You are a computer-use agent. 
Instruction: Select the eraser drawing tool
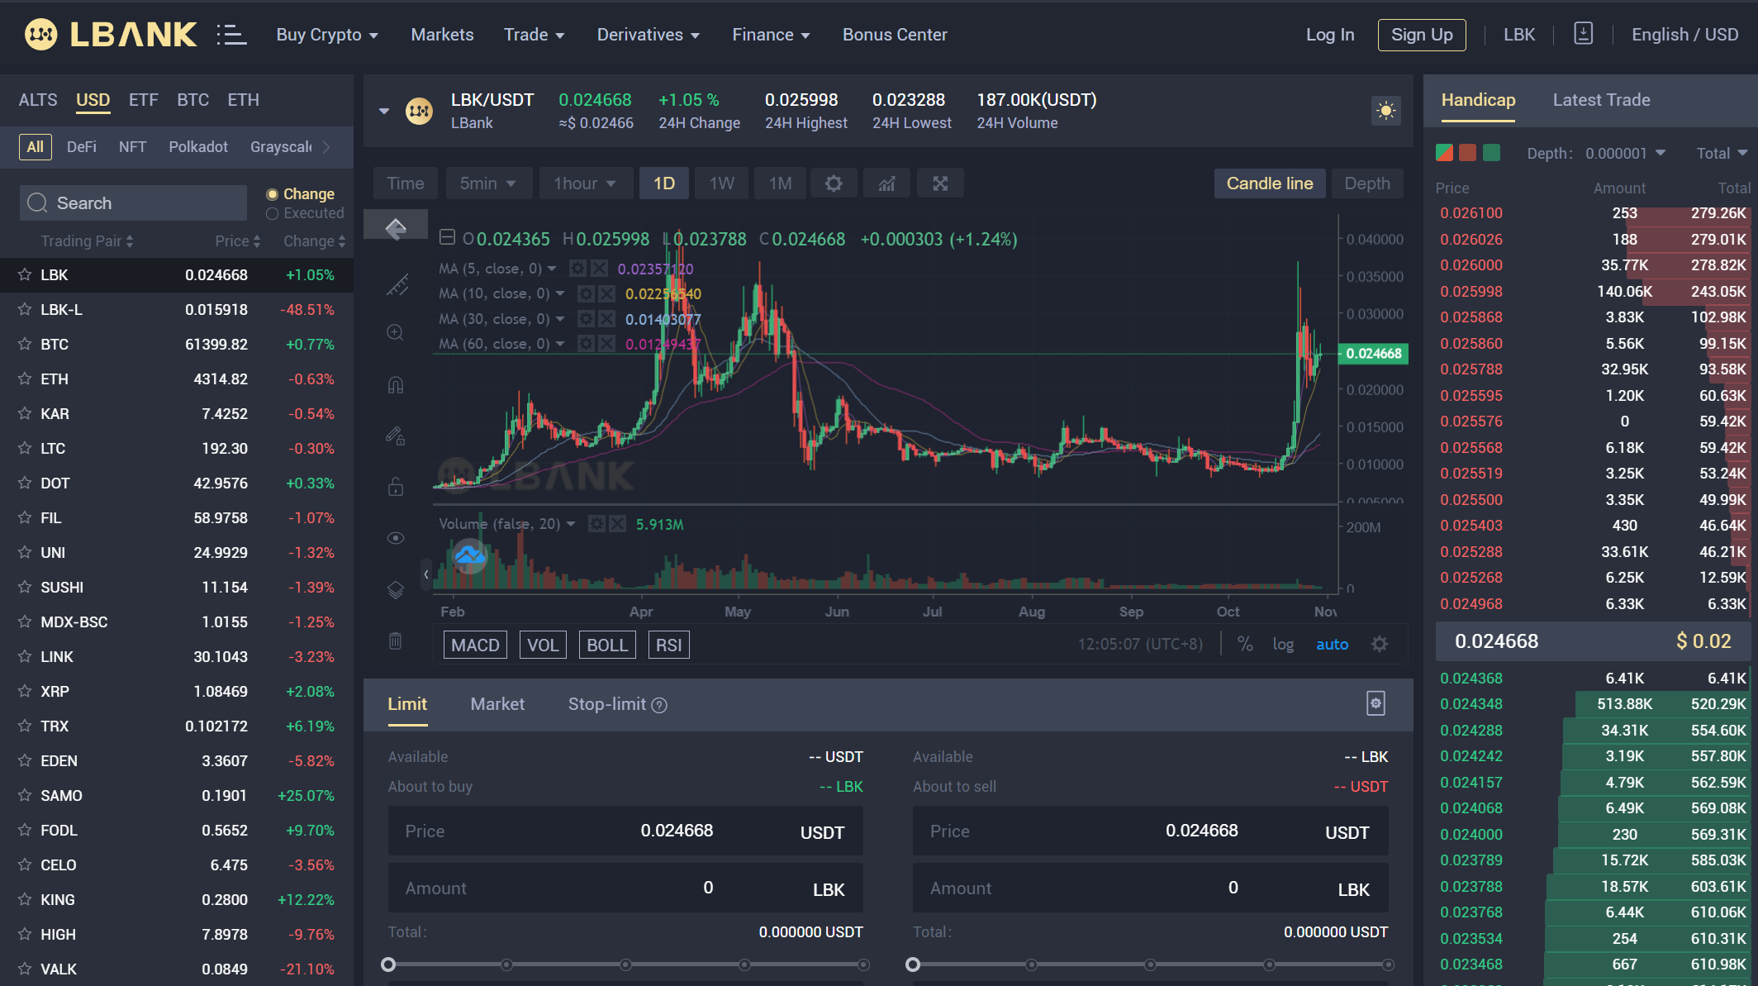[x=396, y=227]
